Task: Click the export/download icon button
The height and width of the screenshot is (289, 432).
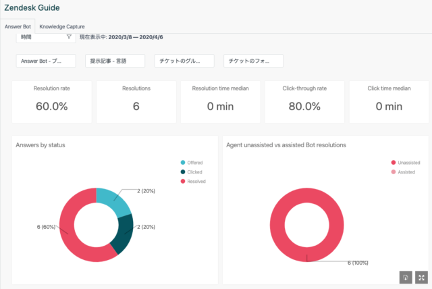Action: (406, 277)
